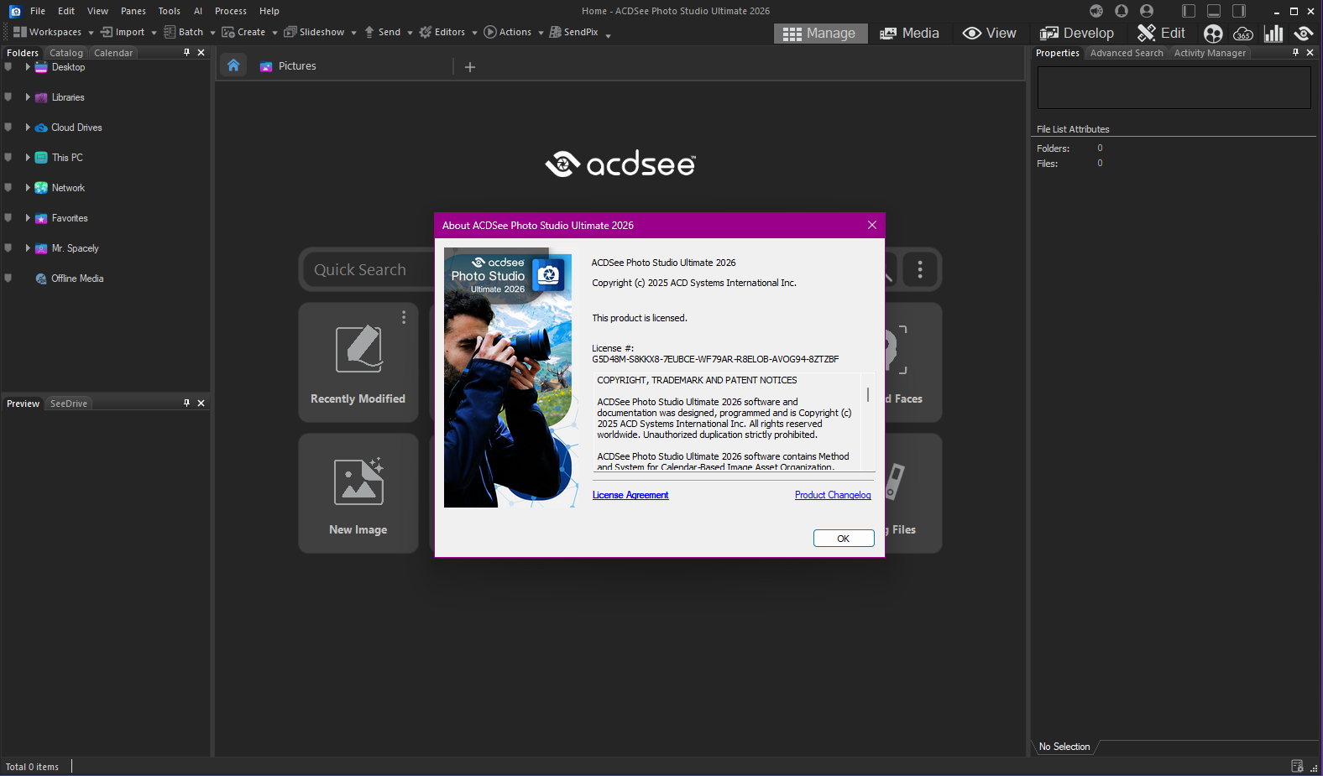
Task: Switch to View mode
Action: coord(990,34)
